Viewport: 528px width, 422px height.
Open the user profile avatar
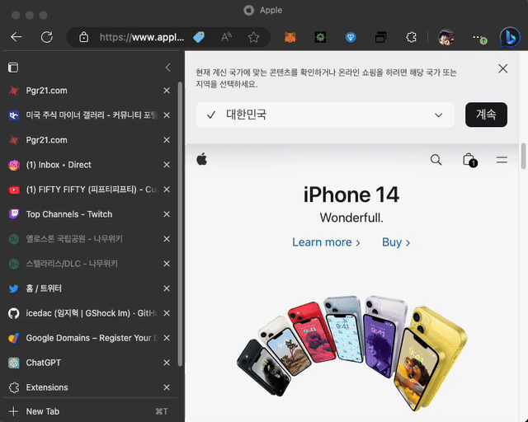[x=445, y=37]
